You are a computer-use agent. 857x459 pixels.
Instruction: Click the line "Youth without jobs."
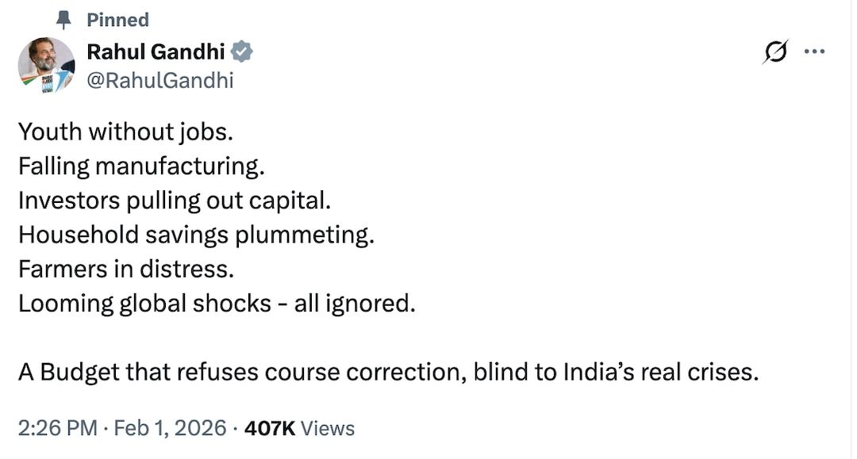tap(125, 132)
